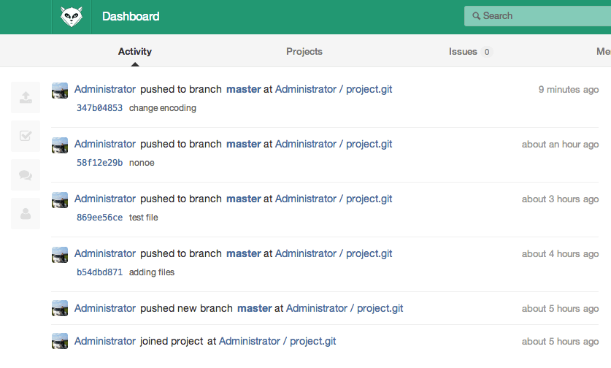Open commit 869ee56ce link
Image resolution: width=611 pixels, height=368 pixels.
[x=99, y=218]
